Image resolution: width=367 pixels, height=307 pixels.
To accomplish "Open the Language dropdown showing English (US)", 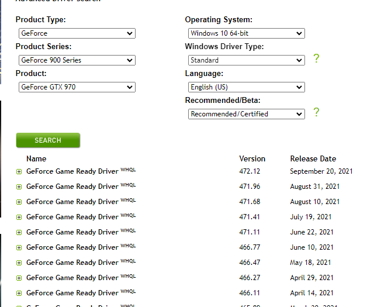I will click(x=247, y=87).
